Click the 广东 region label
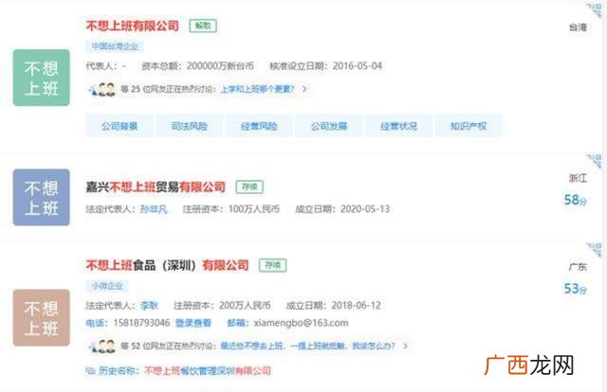607x392 pixels. 578,267
